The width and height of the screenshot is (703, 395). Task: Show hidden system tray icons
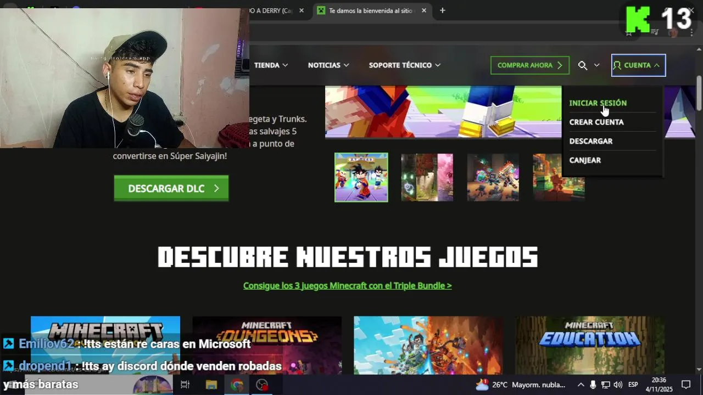coord(581,385)
